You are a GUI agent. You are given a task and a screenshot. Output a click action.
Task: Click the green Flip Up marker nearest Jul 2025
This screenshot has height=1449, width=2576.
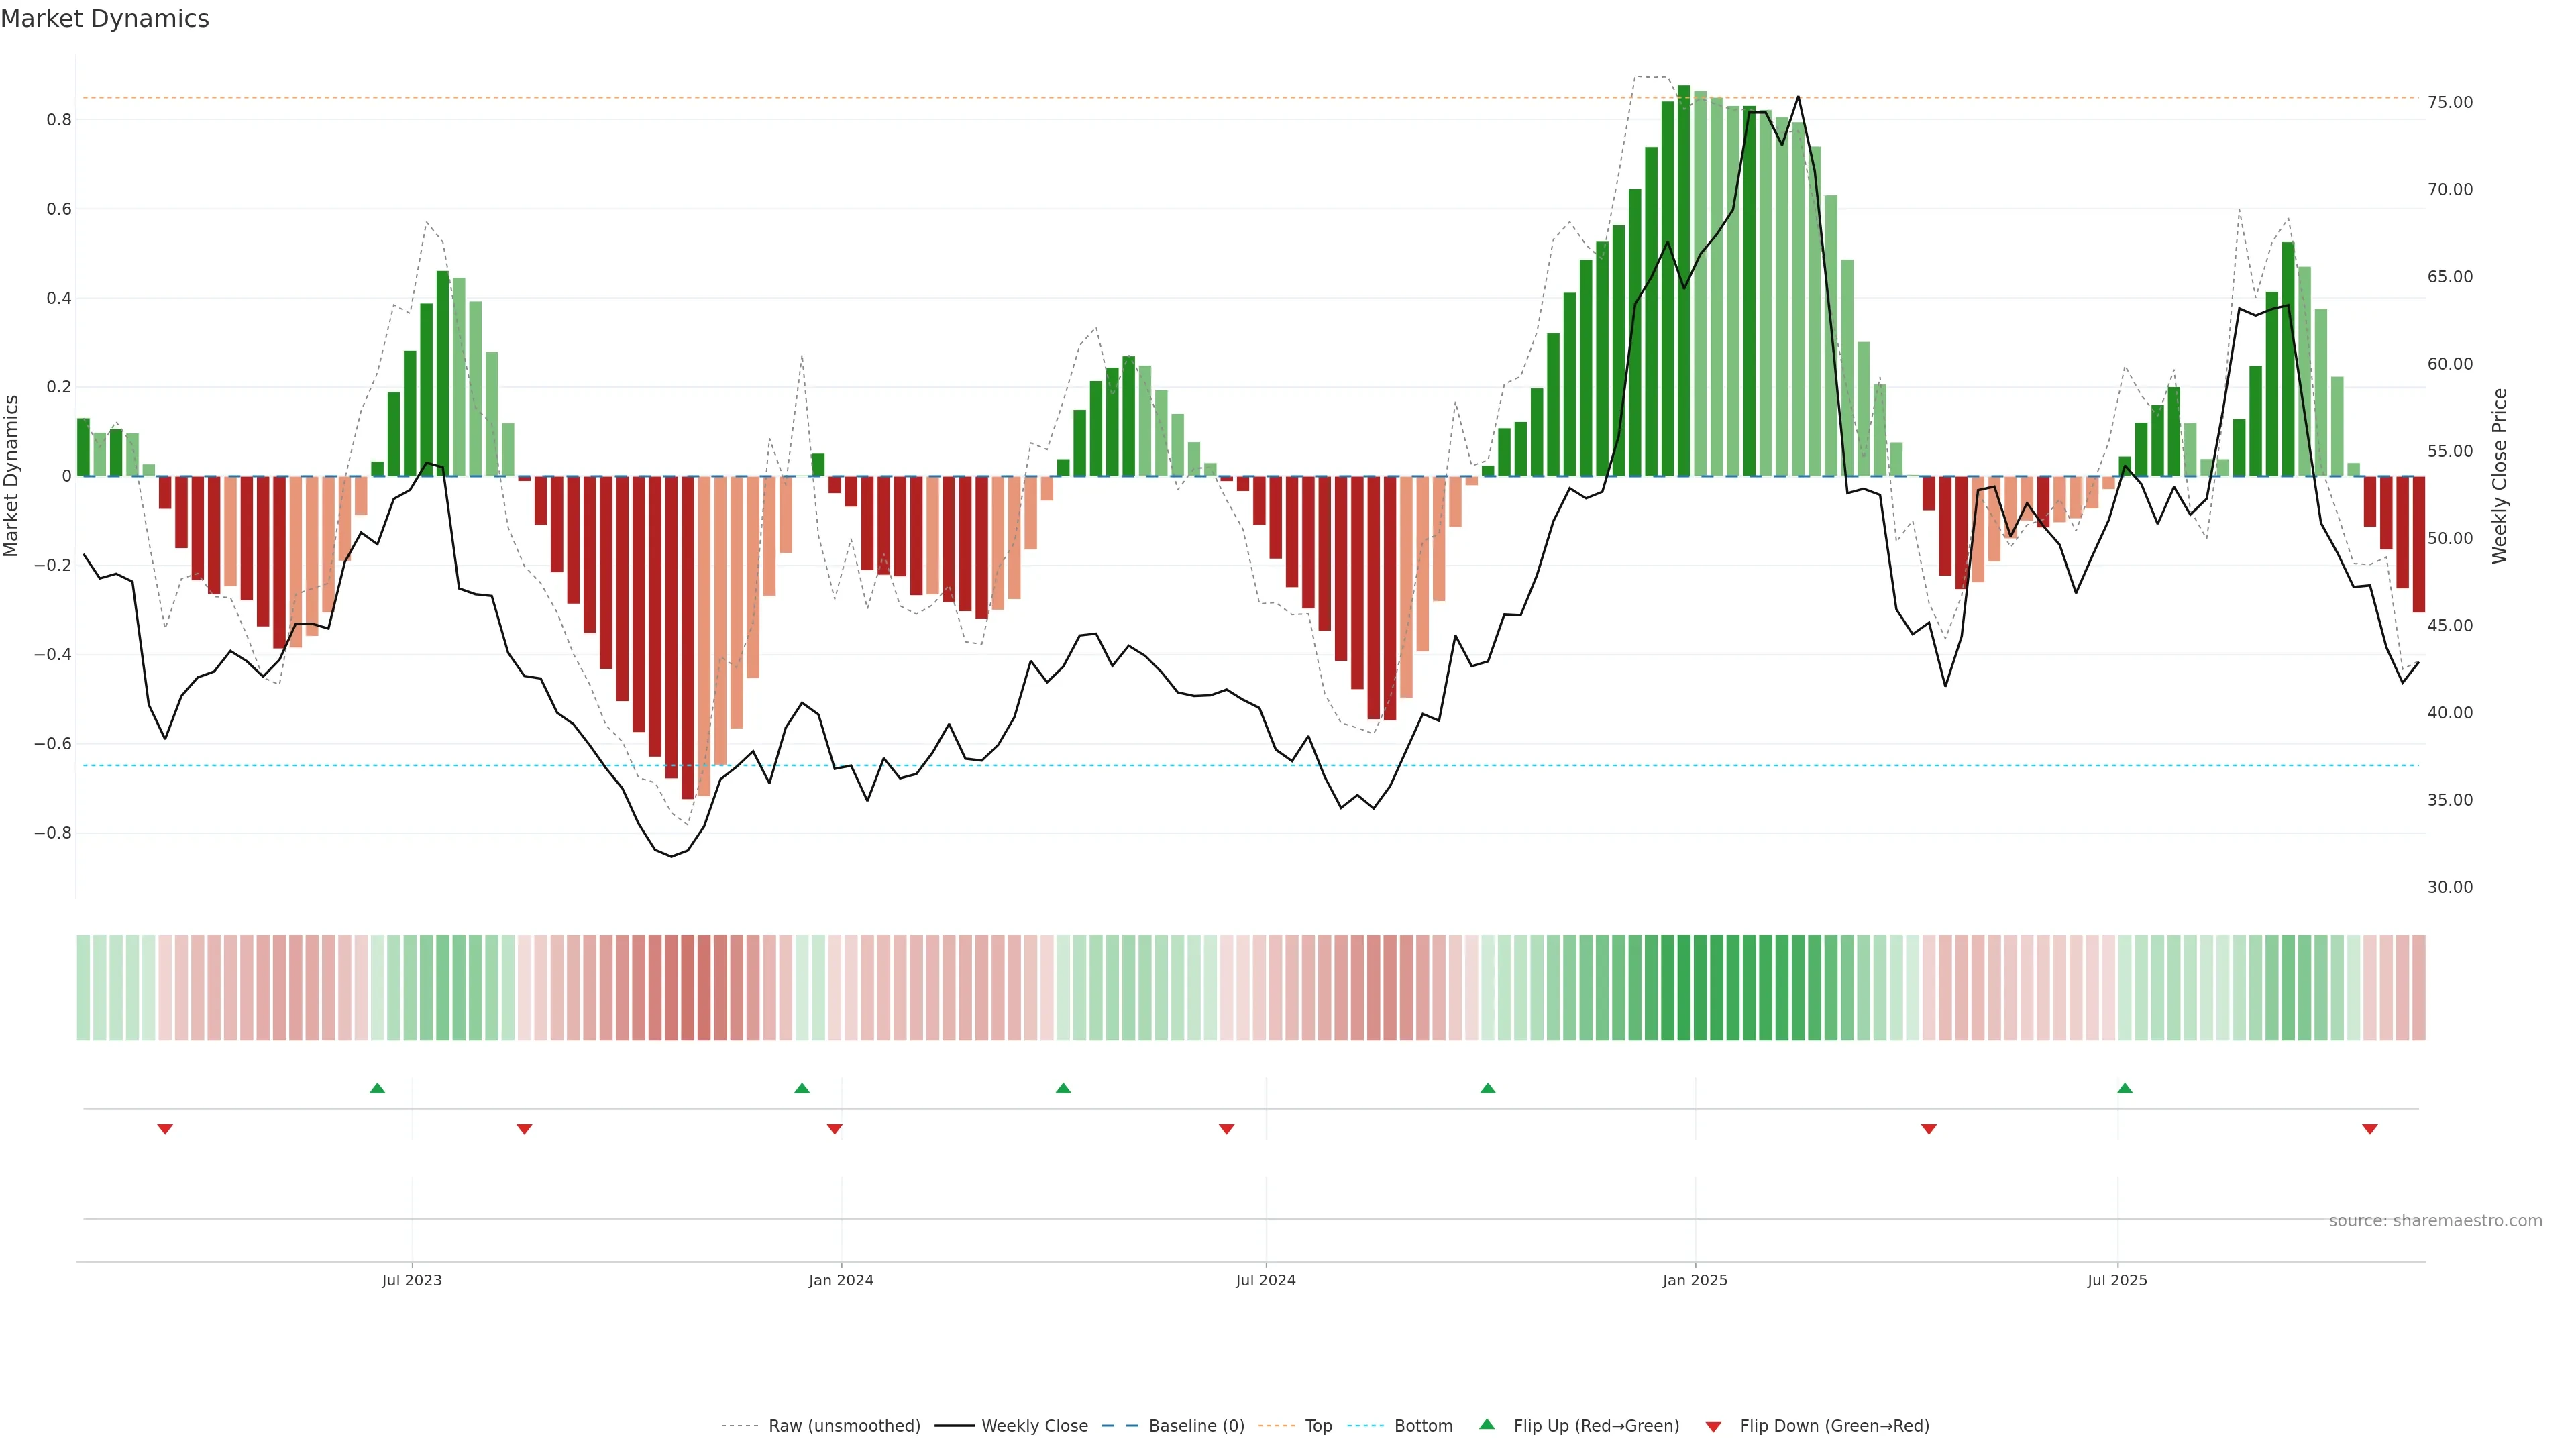[2125, 1088]
